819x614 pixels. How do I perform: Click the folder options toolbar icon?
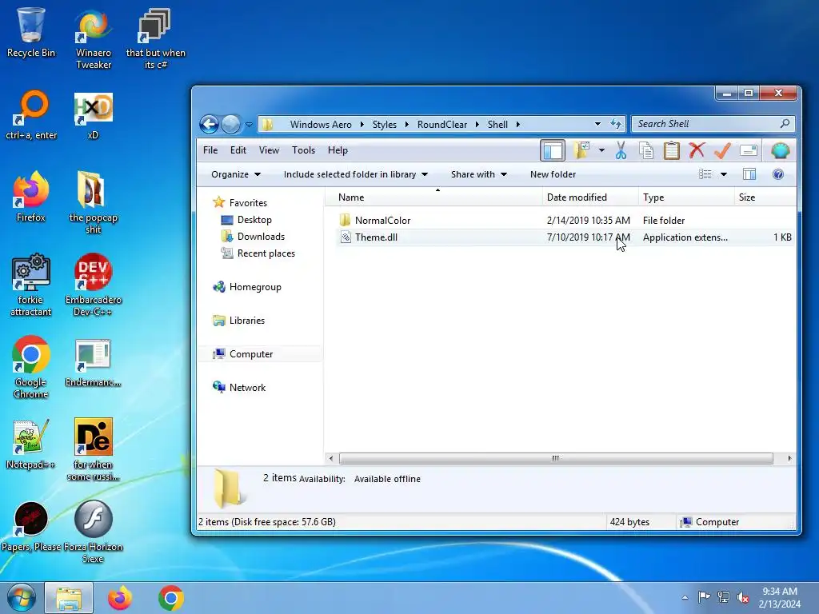(x=581, y=151)
